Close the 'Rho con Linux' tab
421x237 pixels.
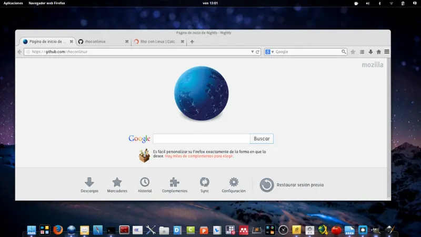(x=182, y=42)
